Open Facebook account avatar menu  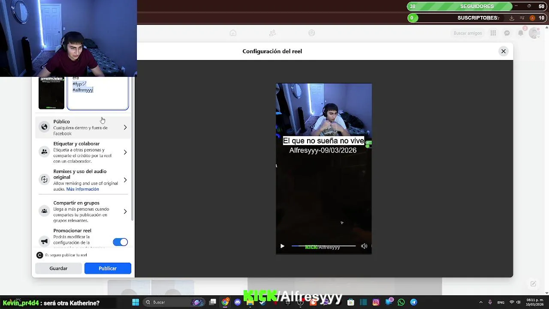tap(534, 33)
